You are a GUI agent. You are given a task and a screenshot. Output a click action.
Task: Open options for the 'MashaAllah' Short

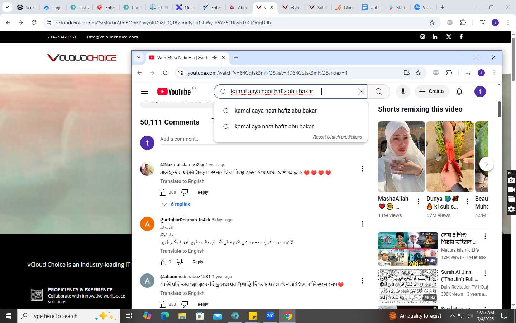(419, 202)
